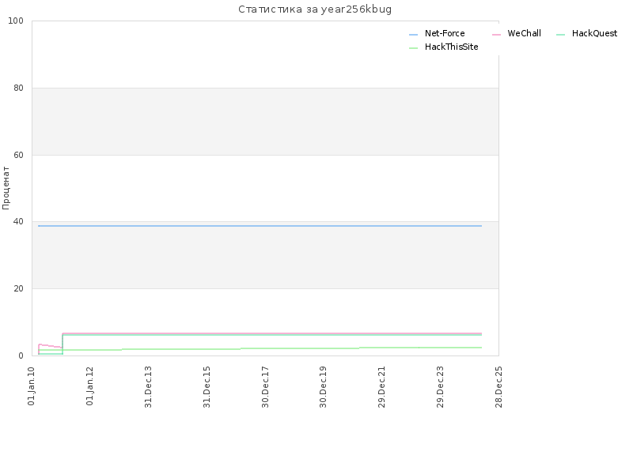Click the x-axis date 29.Dec.23
Image resolution: width=633 pixels, height=474 pixels.
(440, 386)
